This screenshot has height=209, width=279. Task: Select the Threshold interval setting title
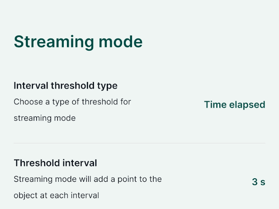[55, 163]
